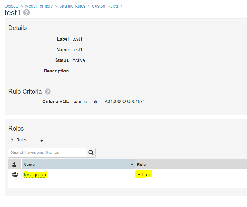Select the highlighted Editor role cell
The width and height of the screenshot is (247, 207).
point(144,175)
